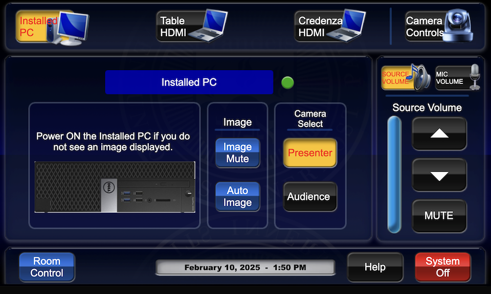This screenshot has height=294, width=491.
Task: Click the PTZ camera icon
Action: [458, 26]
